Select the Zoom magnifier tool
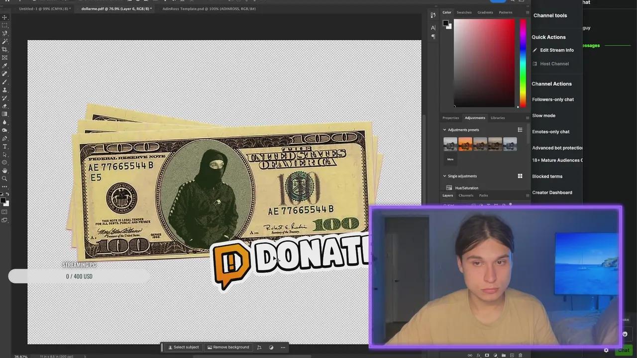 click(x=5, y=179)
